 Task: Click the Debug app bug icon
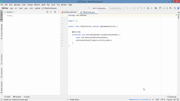coord(138,8)
